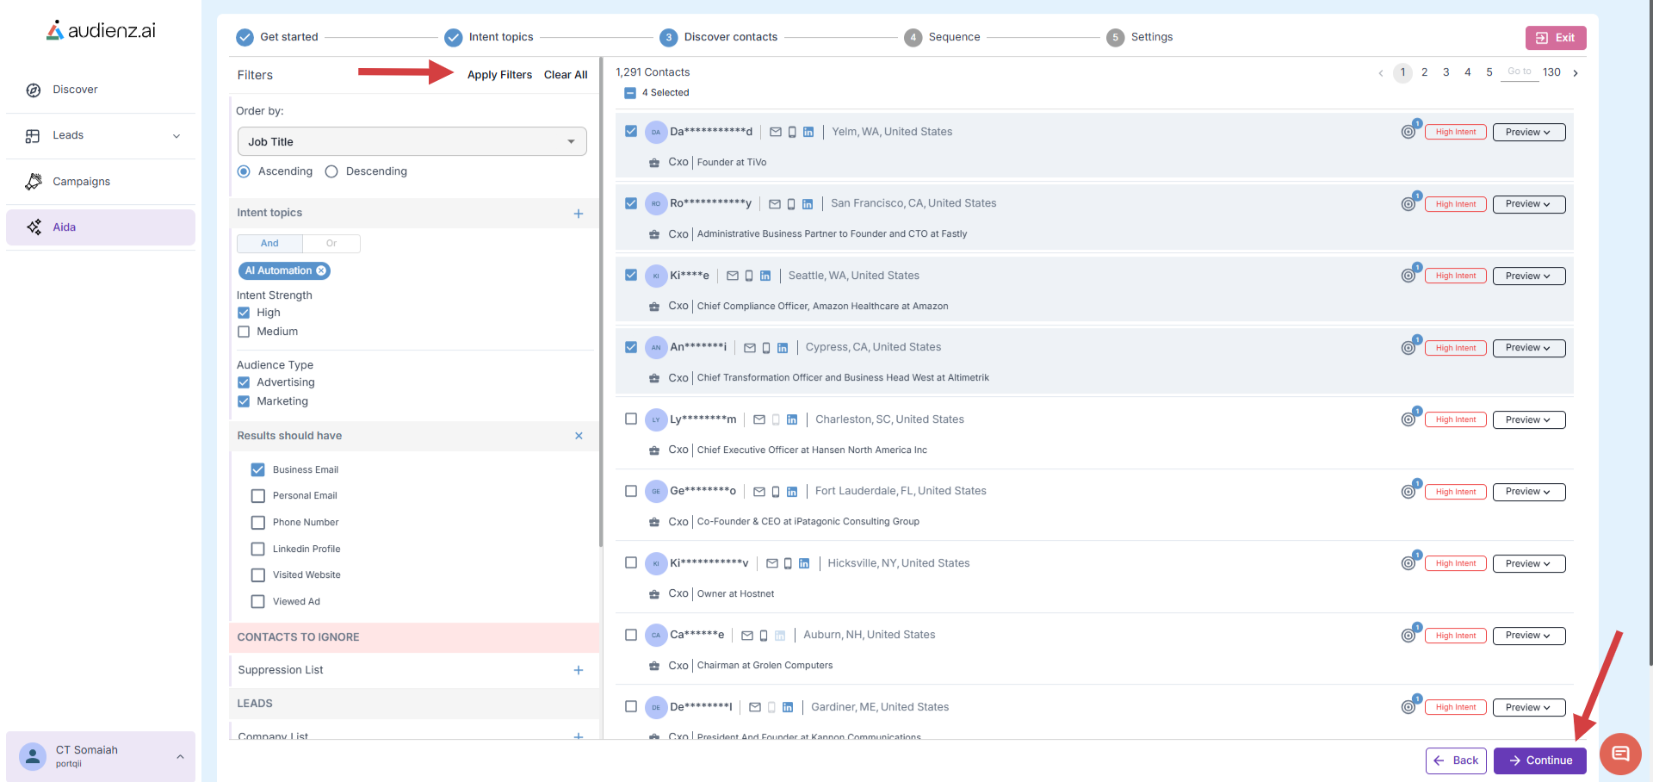Expand the Leads sidebar chevron

[x=176, y=136]
